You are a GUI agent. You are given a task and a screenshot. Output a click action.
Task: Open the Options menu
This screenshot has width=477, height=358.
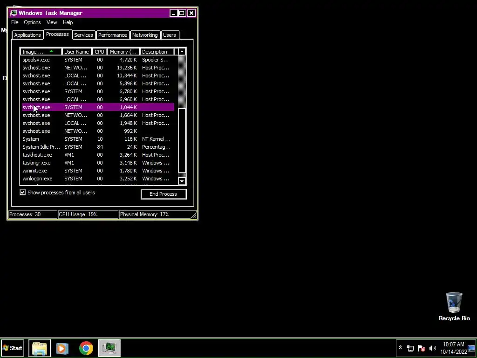tap(32, 22)
